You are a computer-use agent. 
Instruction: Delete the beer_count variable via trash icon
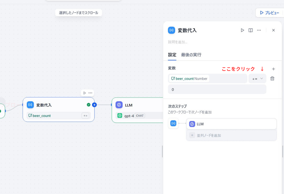[x=272, y=78]
